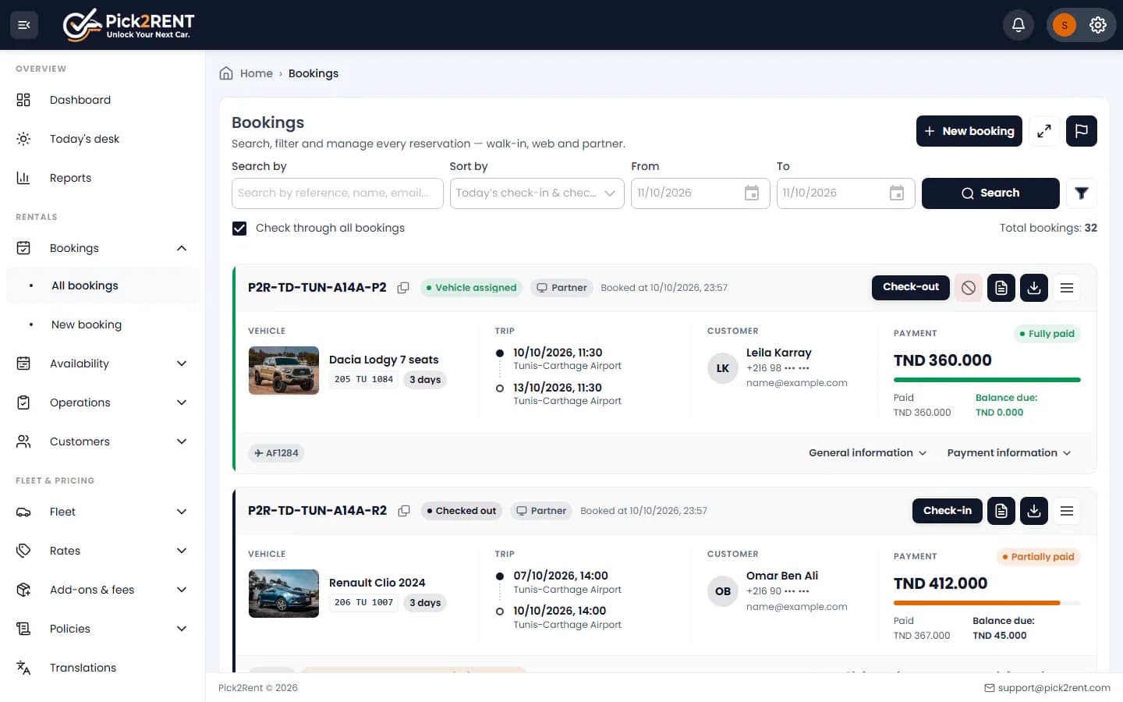Viewport: 1123px width, 702px height.
Task: Download icon for booking P2R-TD-TUN-A14A-R2
Action: pos(1034,511)
